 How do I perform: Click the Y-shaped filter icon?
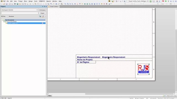pyautogui.click(x=168, y=1)
